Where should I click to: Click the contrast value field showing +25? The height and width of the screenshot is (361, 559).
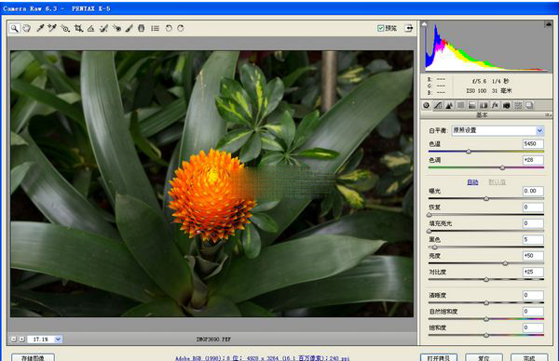click(x=533, y=272)
